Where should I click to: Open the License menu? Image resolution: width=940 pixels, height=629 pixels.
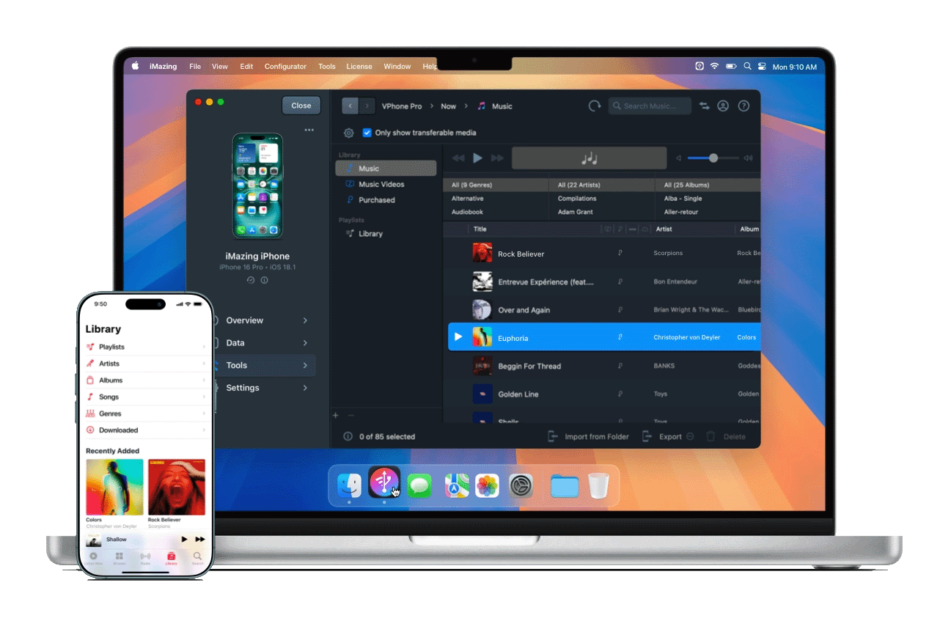point(359,67)
